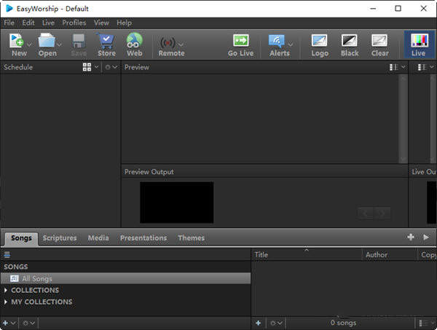Click the Web browser icon
The width and height of the screenshot is (437, 330).
coord(134,42)
